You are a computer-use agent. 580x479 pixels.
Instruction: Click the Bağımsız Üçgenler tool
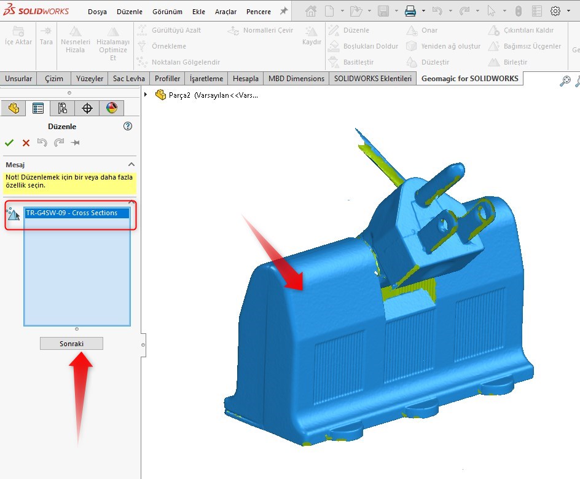tap(525, 46)
